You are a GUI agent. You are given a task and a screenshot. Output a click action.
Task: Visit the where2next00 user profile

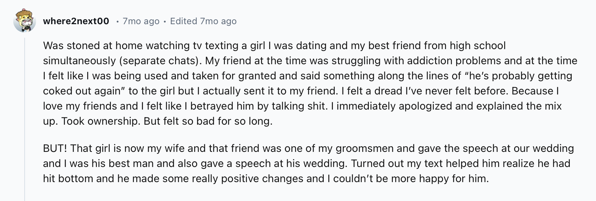point(76,21)
